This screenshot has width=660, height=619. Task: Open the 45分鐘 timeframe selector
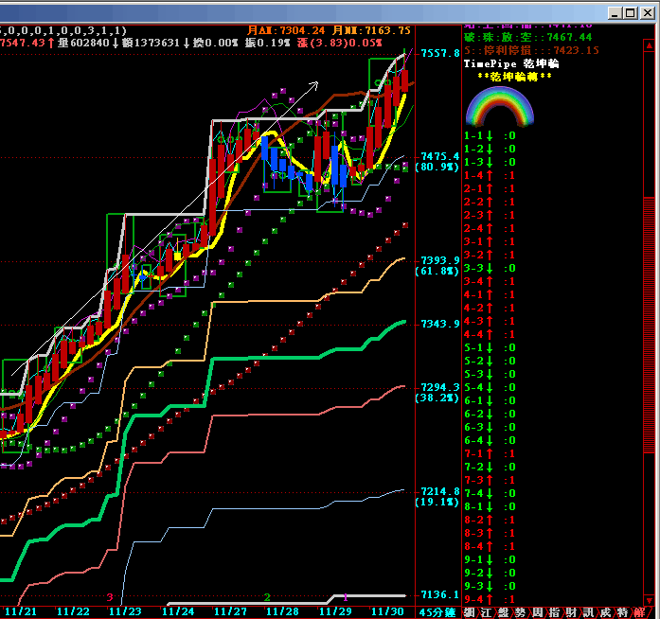[438, 612]
